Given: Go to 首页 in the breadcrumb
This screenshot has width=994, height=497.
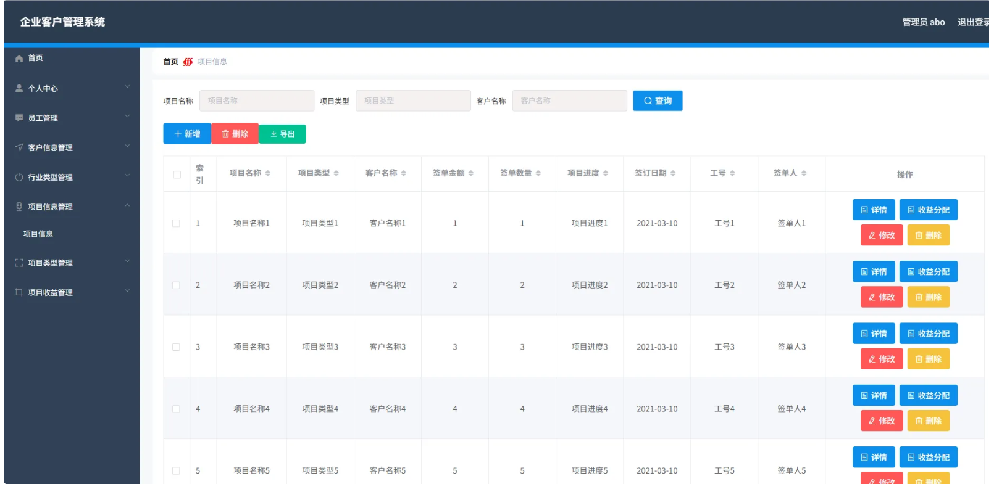Looking at the screenshot, I should tap(170, 62).
